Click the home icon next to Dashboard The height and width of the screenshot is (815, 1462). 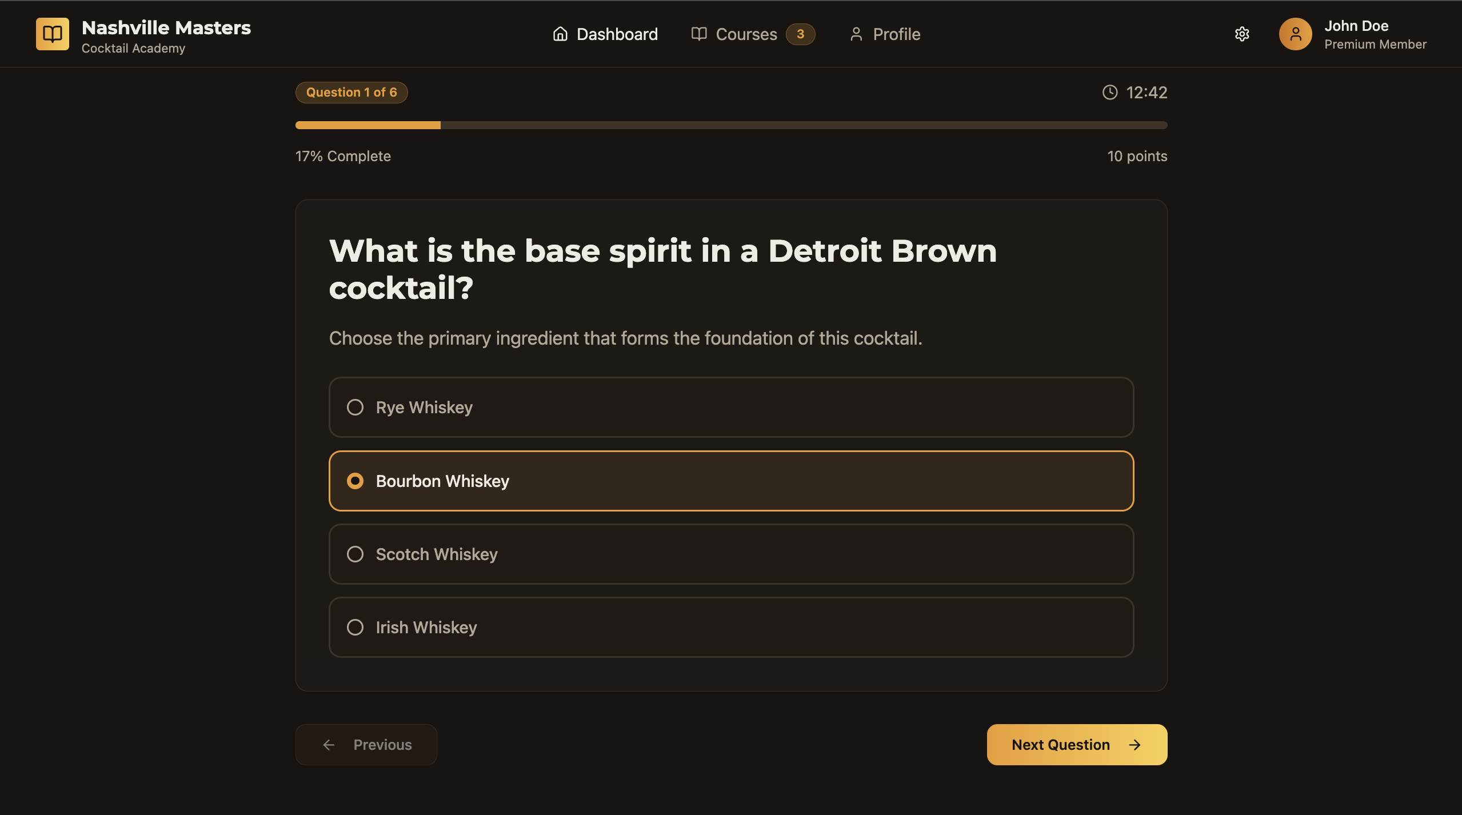tap(560, 34)
